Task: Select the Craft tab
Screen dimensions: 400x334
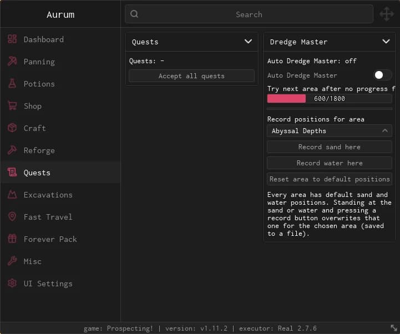Action: click(x=60, y=128)
